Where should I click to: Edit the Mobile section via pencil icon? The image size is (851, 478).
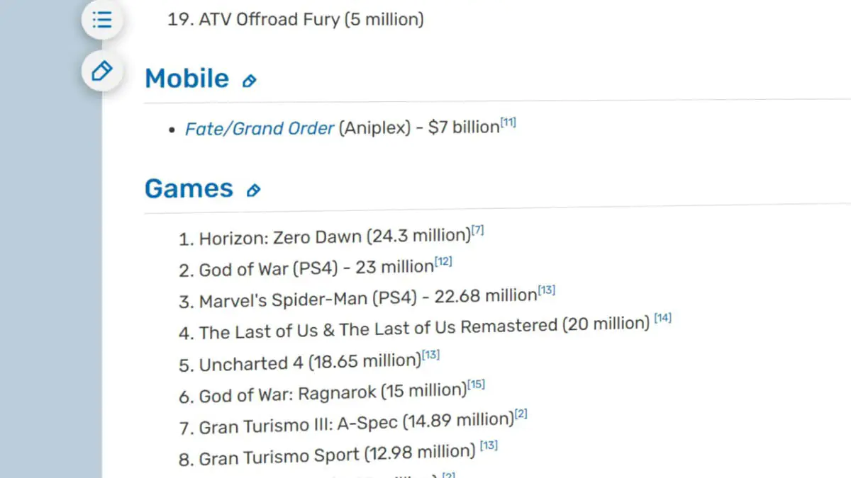click(x=249, y=81)
